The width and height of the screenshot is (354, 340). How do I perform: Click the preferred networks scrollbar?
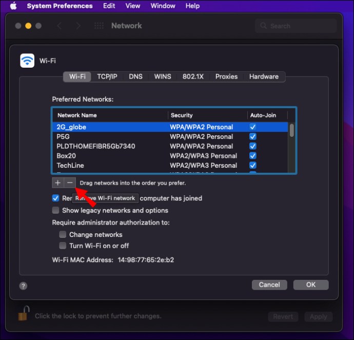(292, 130)
